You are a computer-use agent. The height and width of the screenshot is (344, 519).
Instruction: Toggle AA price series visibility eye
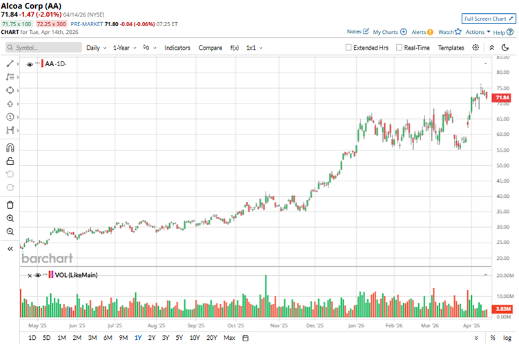pos(30,64)
